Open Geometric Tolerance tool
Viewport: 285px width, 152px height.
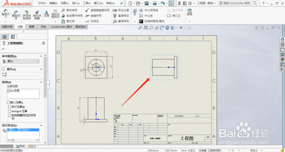click(x=121, y=10)
